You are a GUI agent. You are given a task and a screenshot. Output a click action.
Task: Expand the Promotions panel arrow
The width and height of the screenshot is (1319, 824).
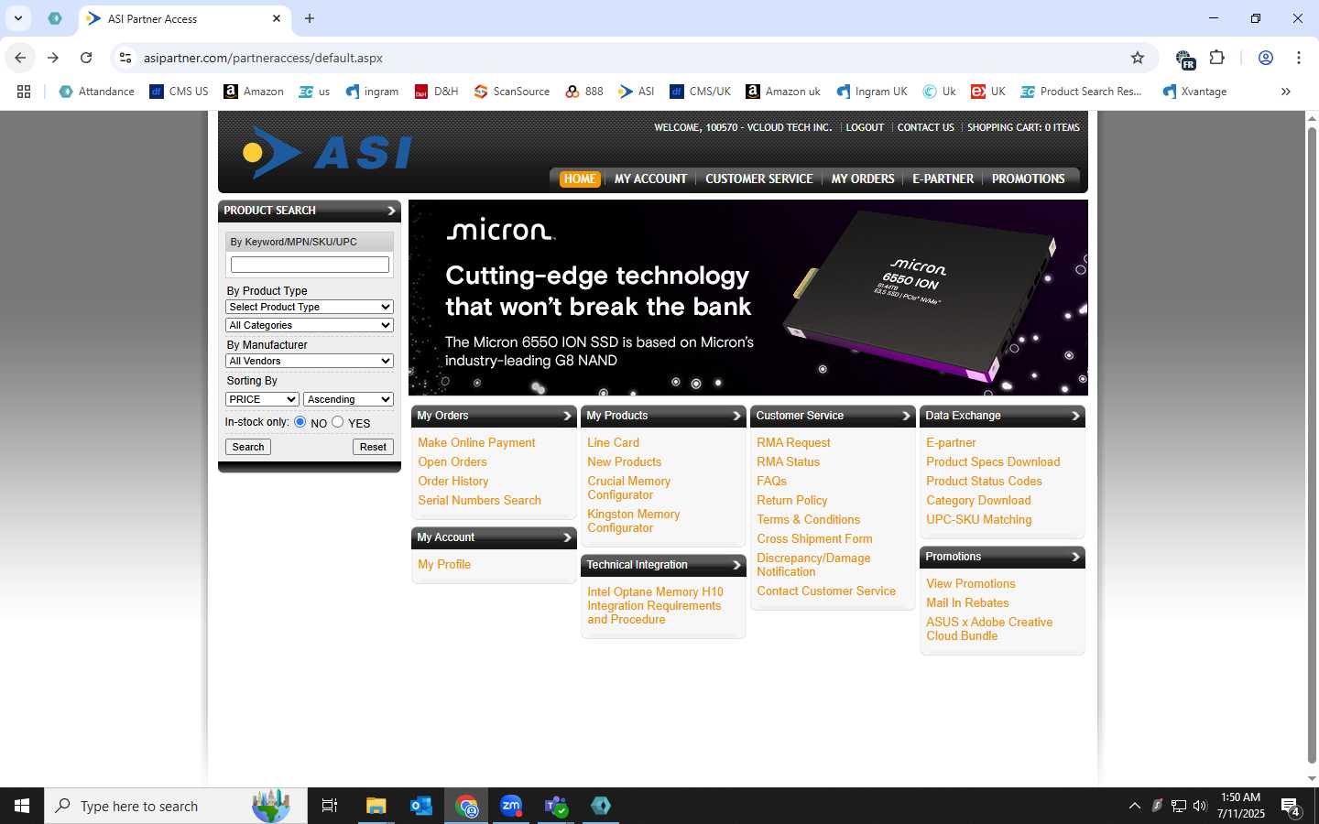[1075, 557]
